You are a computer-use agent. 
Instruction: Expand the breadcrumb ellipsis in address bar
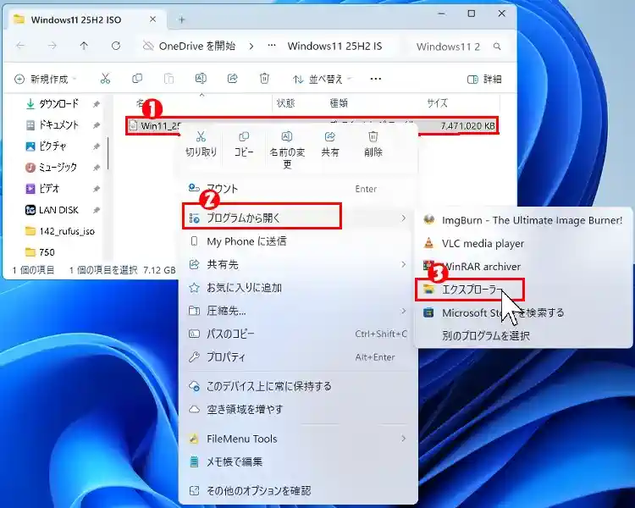pyautogui.click(x=272, y=47)
